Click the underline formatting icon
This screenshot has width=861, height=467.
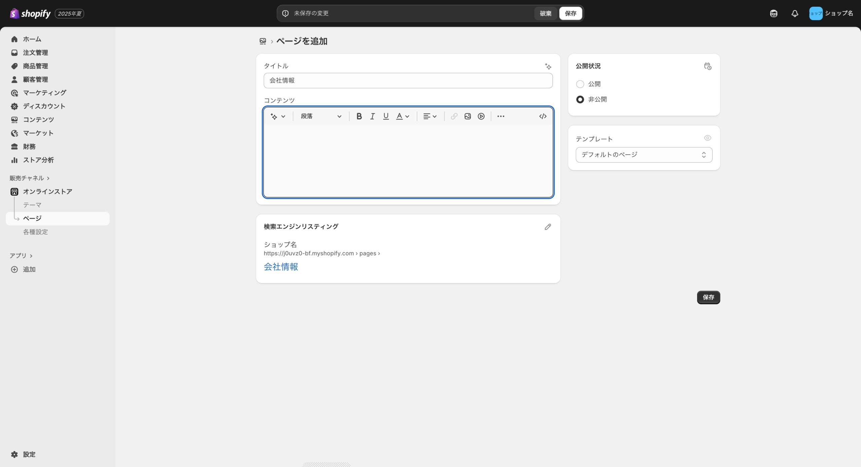pyautogui.click(x=386, y=116)
